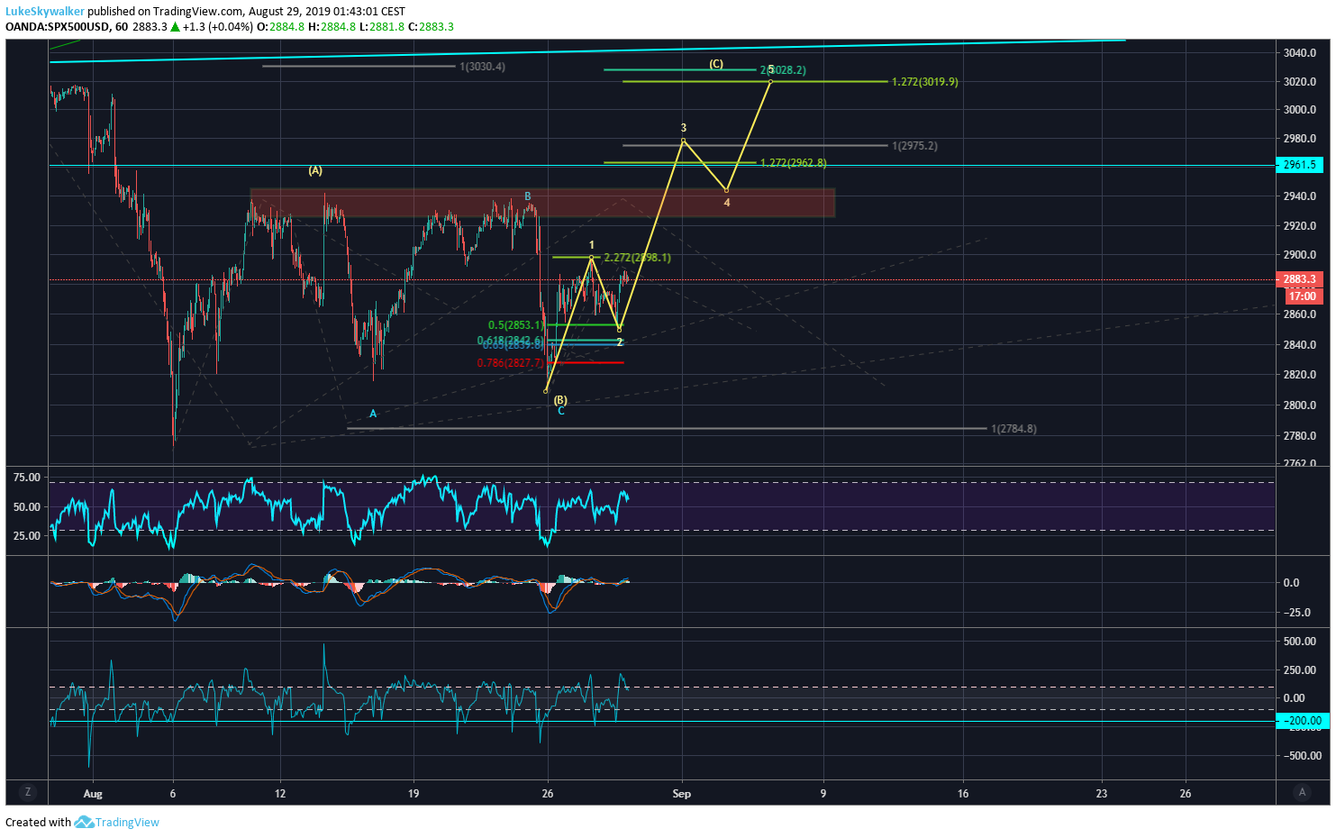This screenshot has height=838, width=1336.
Task: Click the 2.272(2898.1) extension label
Action: pos(637,258)
